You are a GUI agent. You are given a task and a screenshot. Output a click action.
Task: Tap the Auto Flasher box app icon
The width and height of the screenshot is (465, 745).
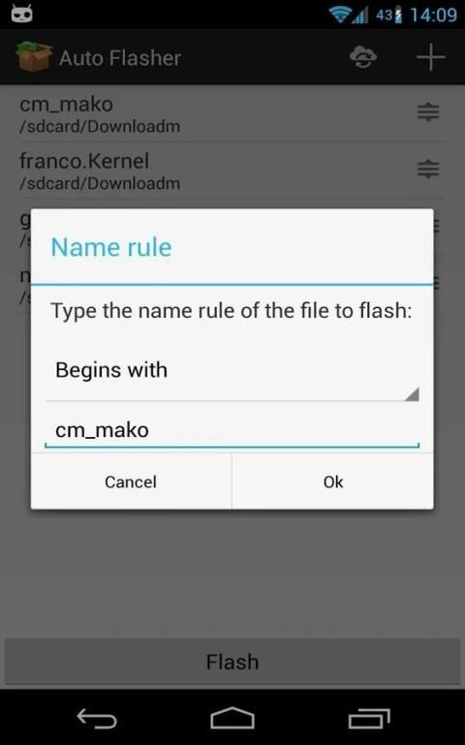click(33, 57)
